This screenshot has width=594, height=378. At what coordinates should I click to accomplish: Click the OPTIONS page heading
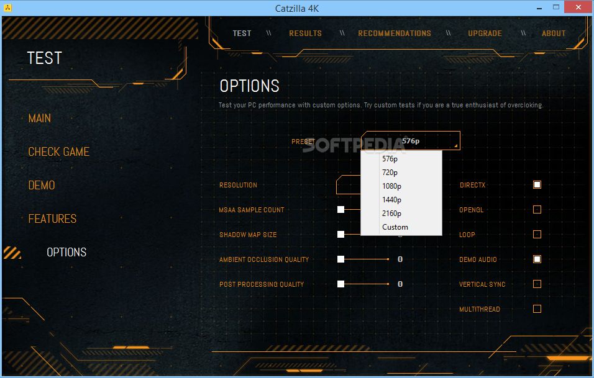coord(250,86)
